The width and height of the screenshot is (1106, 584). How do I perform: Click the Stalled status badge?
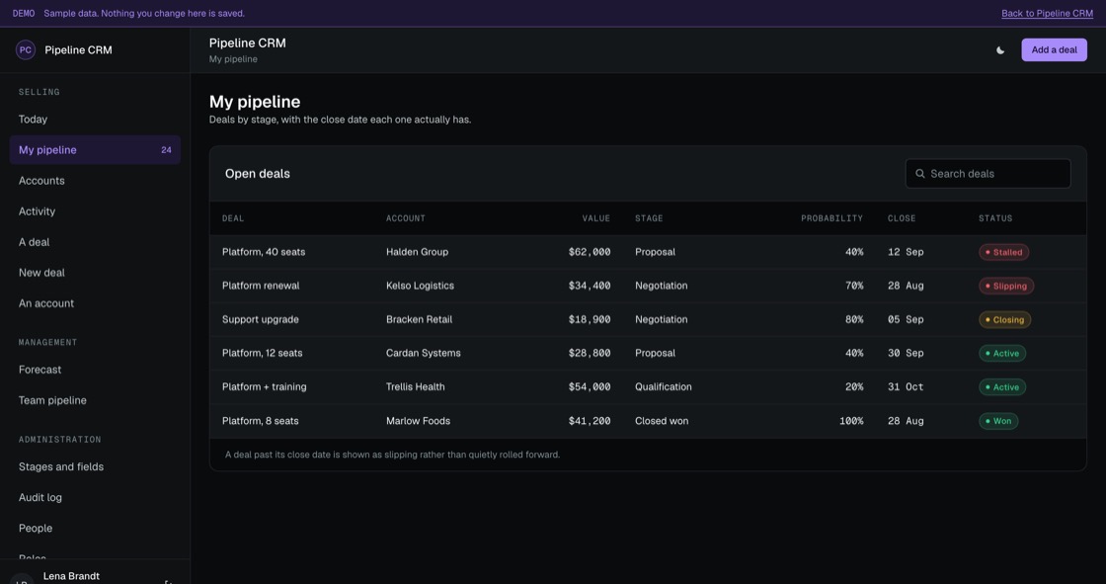click(1003, 252)
